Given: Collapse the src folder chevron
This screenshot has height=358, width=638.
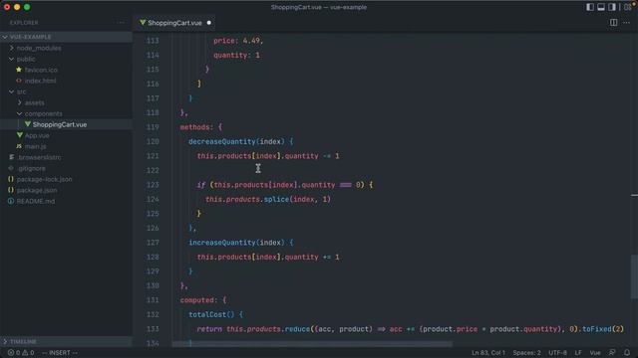Looking at the screenshot, I should coord(11,91).
